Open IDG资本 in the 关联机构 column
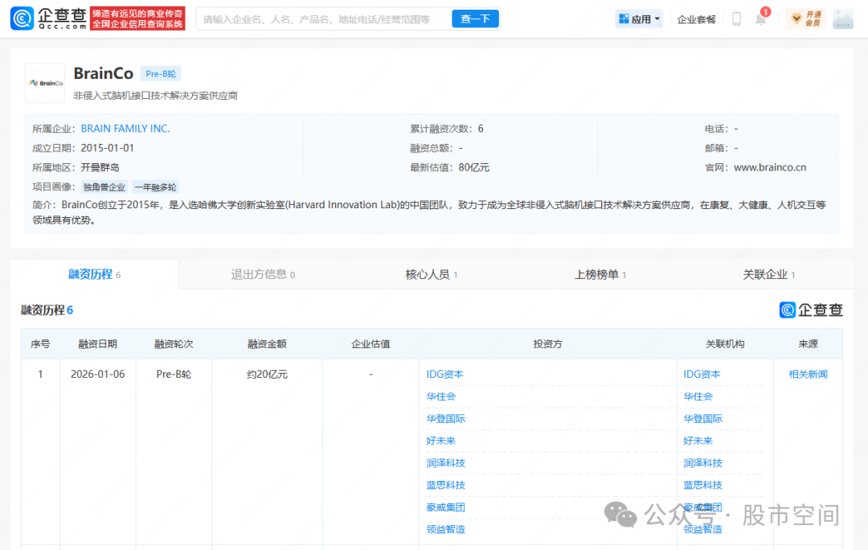 coord(702,374)
